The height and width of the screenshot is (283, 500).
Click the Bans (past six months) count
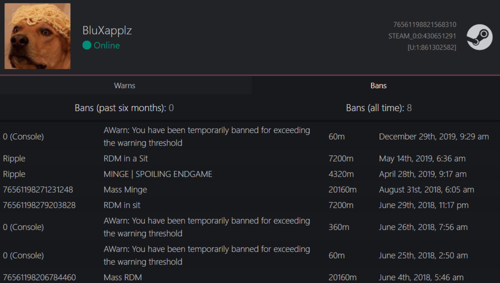[x=171, y=108]
